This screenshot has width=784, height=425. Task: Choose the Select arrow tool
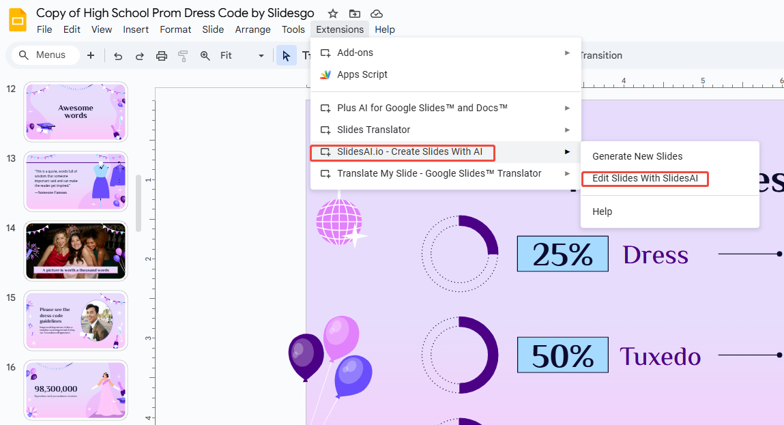[x=286, y=55]
